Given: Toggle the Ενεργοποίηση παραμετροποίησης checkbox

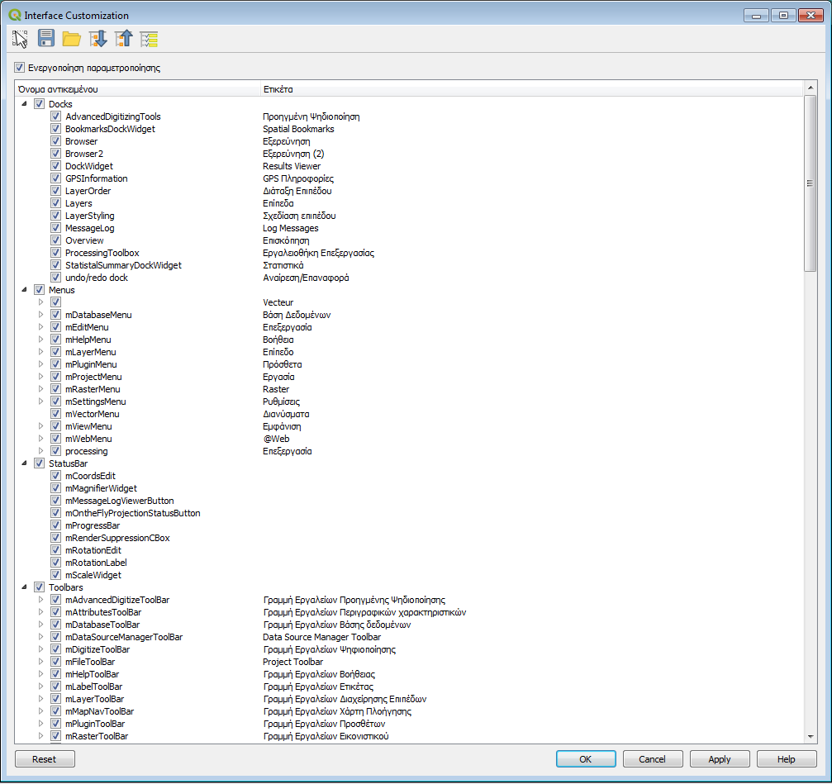Looking at the screenshot, I should [x=20, y=68].
